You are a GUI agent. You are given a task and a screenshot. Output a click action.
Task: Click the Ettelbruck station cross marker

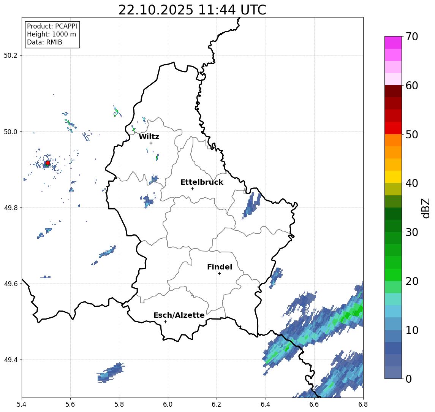pyautogui.click(x=192, y=189)
